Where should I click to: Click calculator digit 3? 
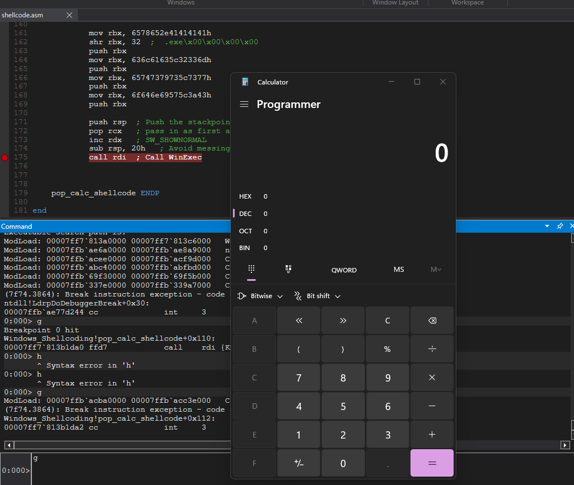pyautogui.click(x=388, y=435)
